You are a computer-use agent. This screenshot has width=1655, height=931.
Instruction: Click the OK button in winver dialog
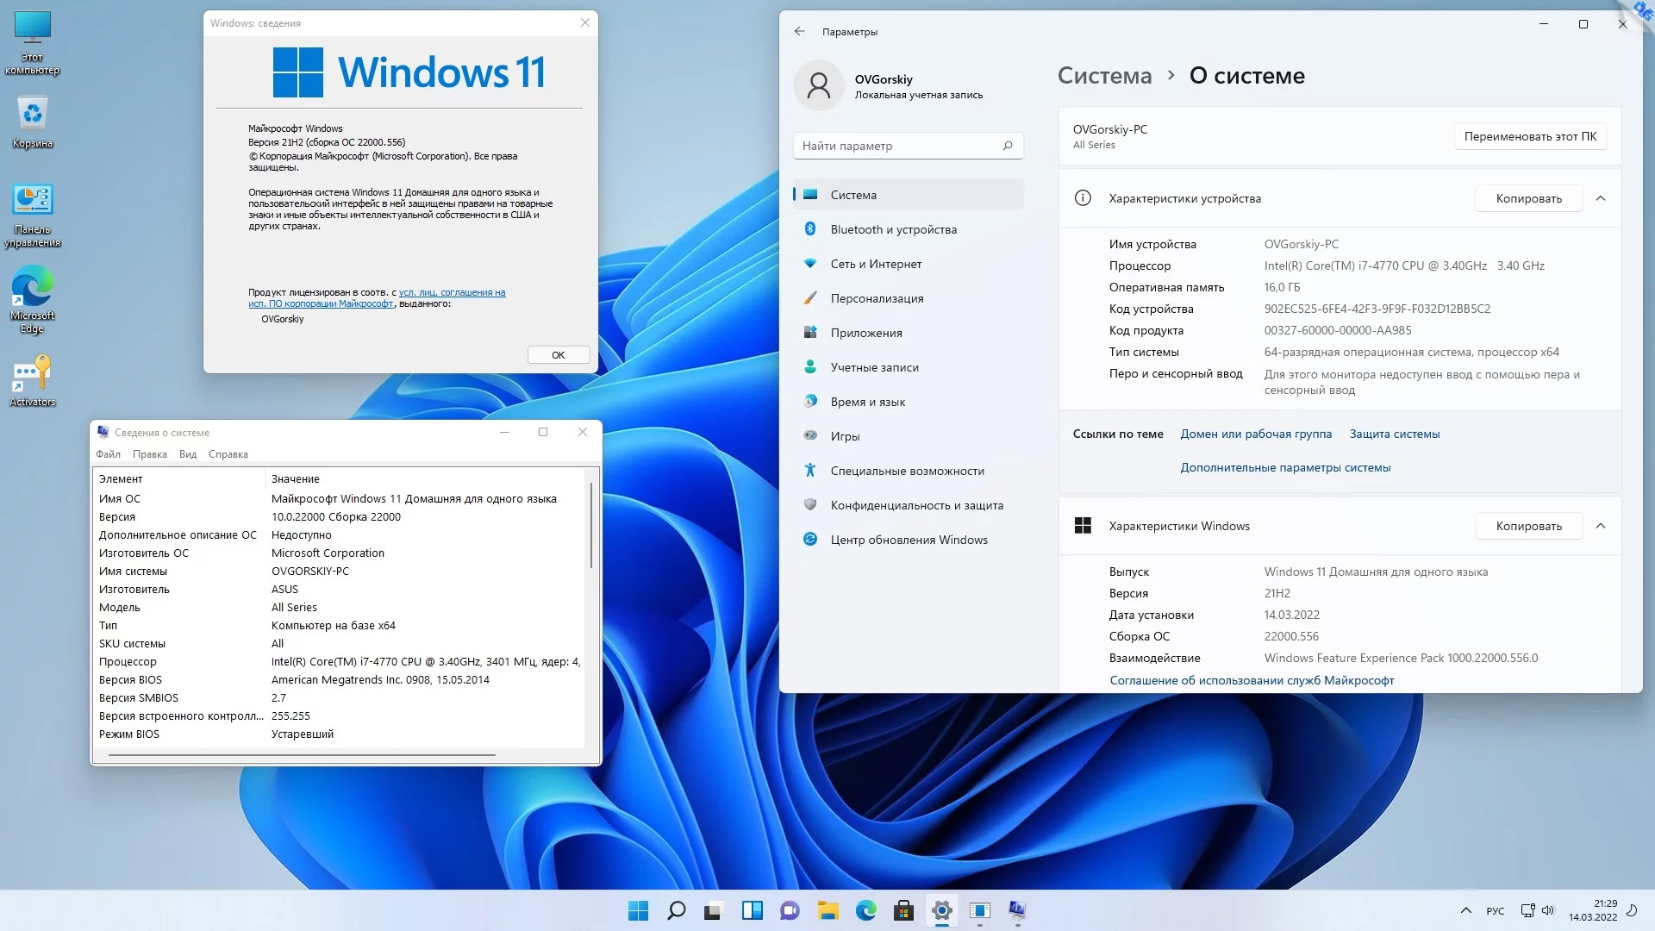558,355
